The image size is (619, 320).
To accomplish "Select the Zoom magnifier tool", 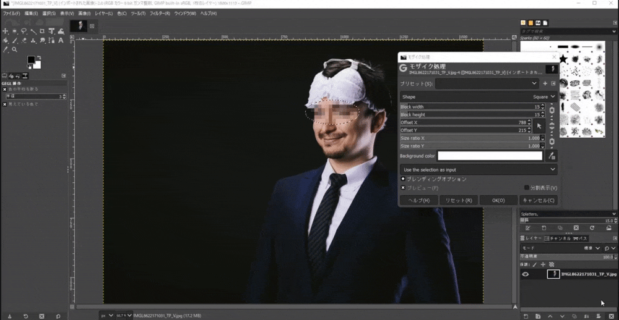I will (14, 49).
